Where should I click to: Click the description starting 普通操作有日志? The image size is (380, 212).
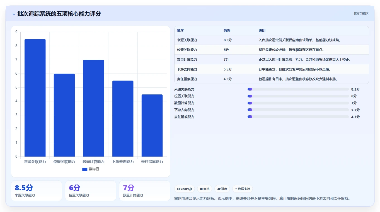(x=298, y=79)
